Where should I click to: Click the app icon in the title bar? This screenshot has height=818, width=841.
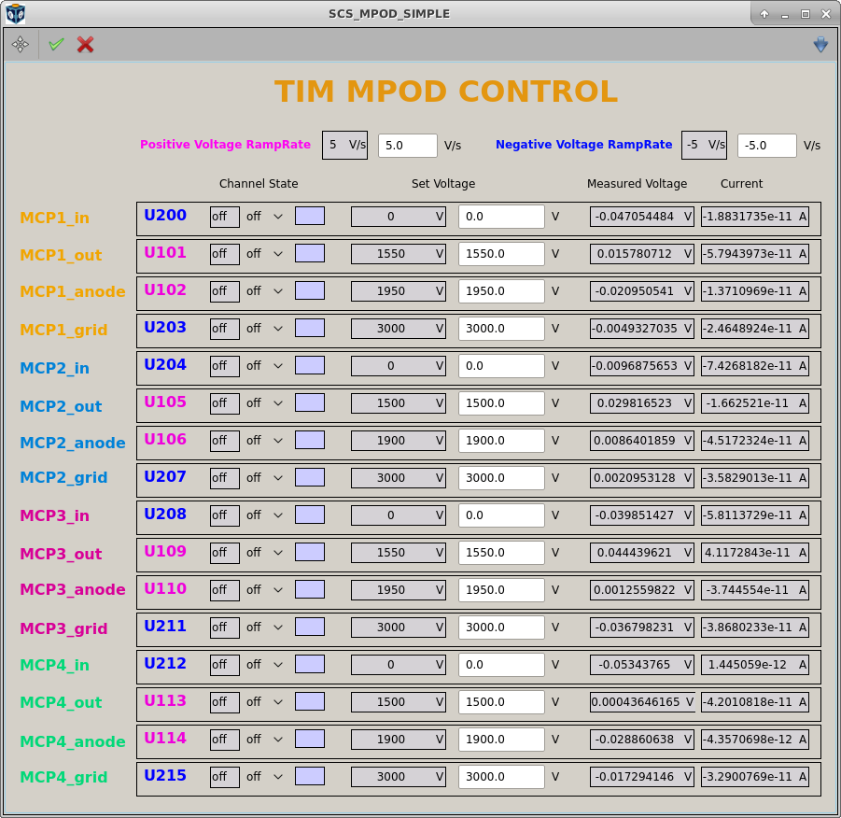point(16,14)
